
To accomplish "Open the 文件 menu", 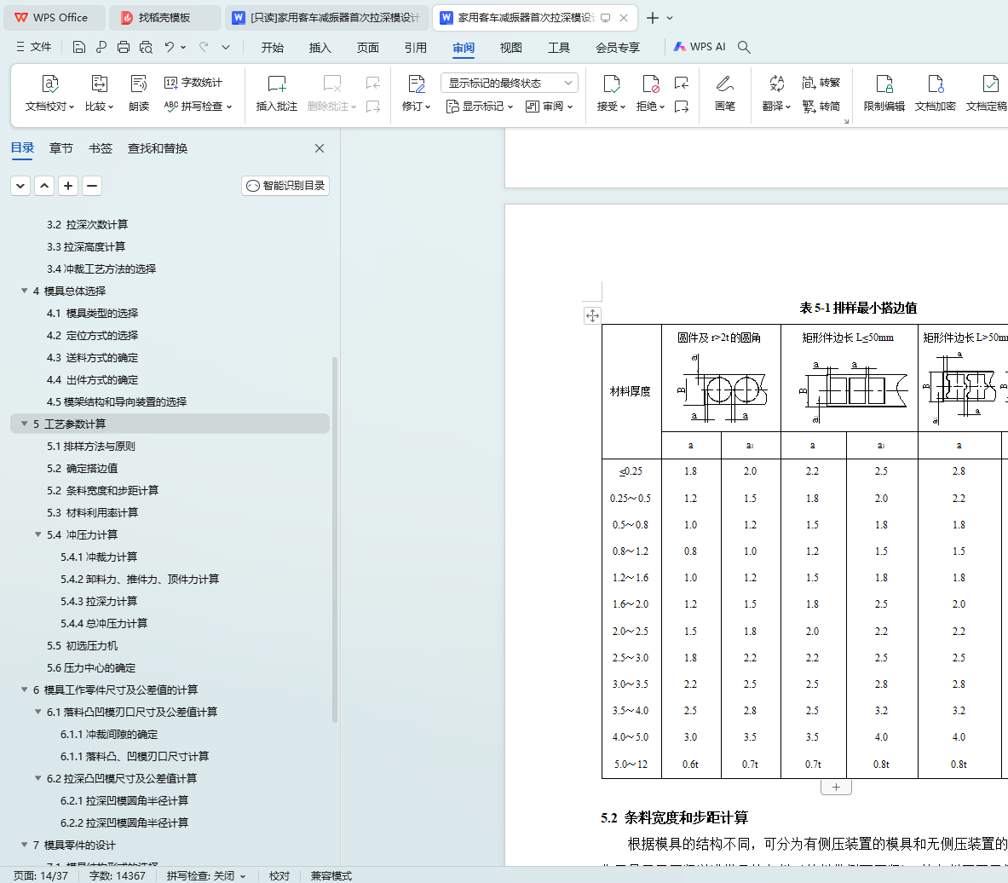I will (x=33, y=47).
